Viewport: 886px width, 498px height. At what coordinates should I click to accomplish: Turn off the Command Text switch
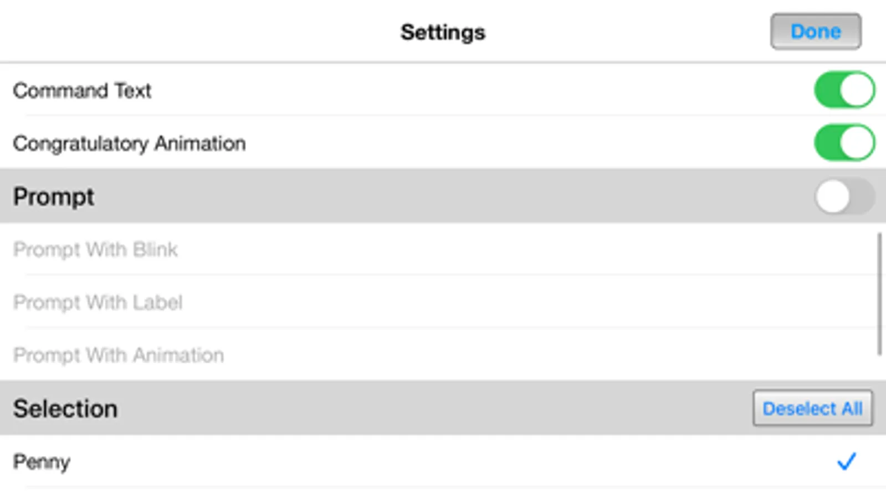coord(844,90)
